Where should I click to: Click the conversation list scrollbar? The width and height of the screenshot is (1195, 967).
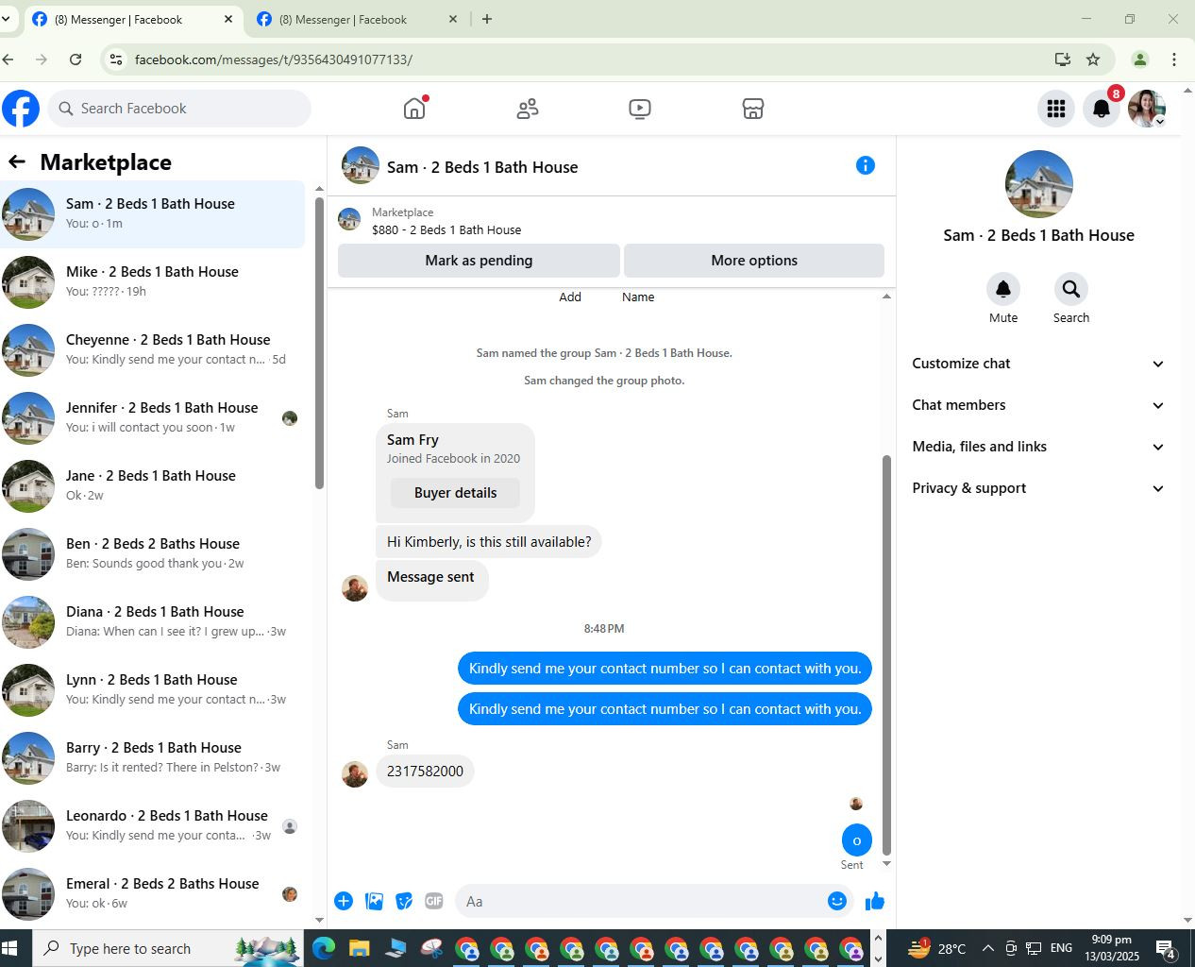point(319,343)
